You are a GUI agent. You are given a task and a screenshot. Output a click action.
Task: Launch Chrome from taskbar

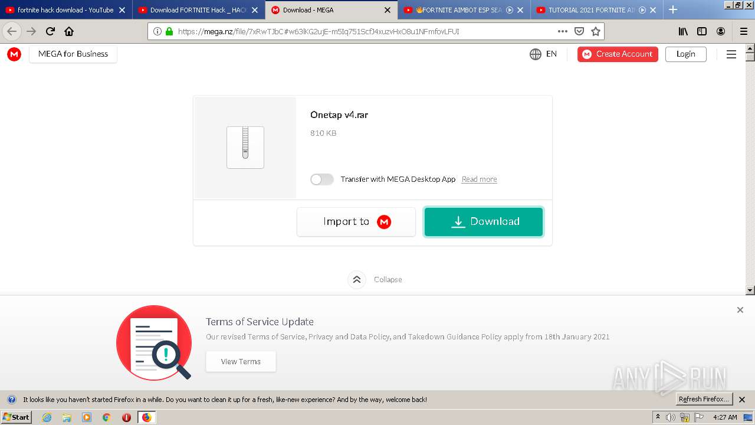point(107,417)
